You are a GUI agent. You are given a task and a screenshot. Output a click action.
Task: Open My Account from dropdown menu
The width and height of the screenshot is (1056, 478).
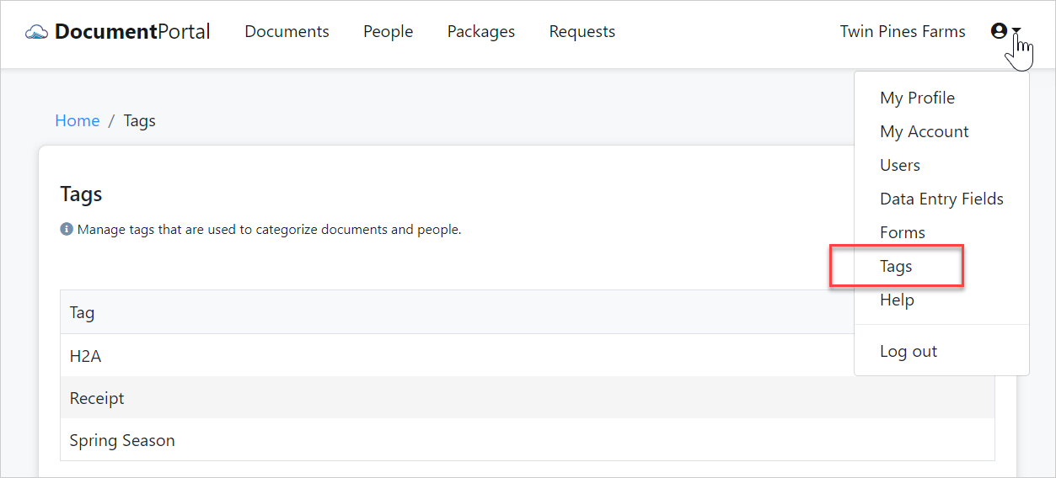[x=924, y=131]
